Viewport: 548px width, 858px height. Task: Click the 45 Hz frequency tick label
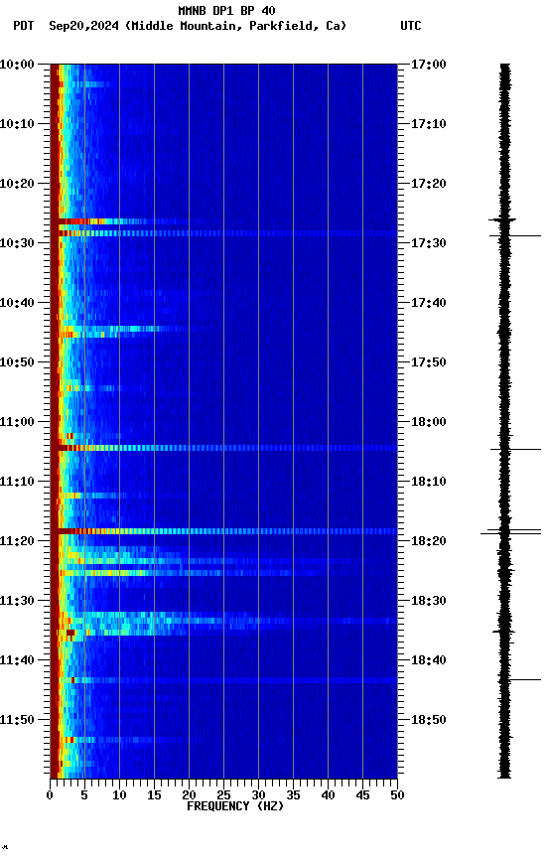362,795
